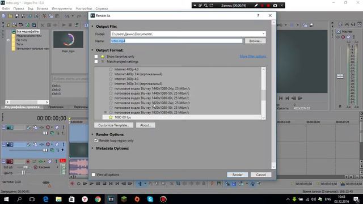Screen dimensions: 363x204
Task: Click the screen recorder pencil icon
Action: (256, 5)
